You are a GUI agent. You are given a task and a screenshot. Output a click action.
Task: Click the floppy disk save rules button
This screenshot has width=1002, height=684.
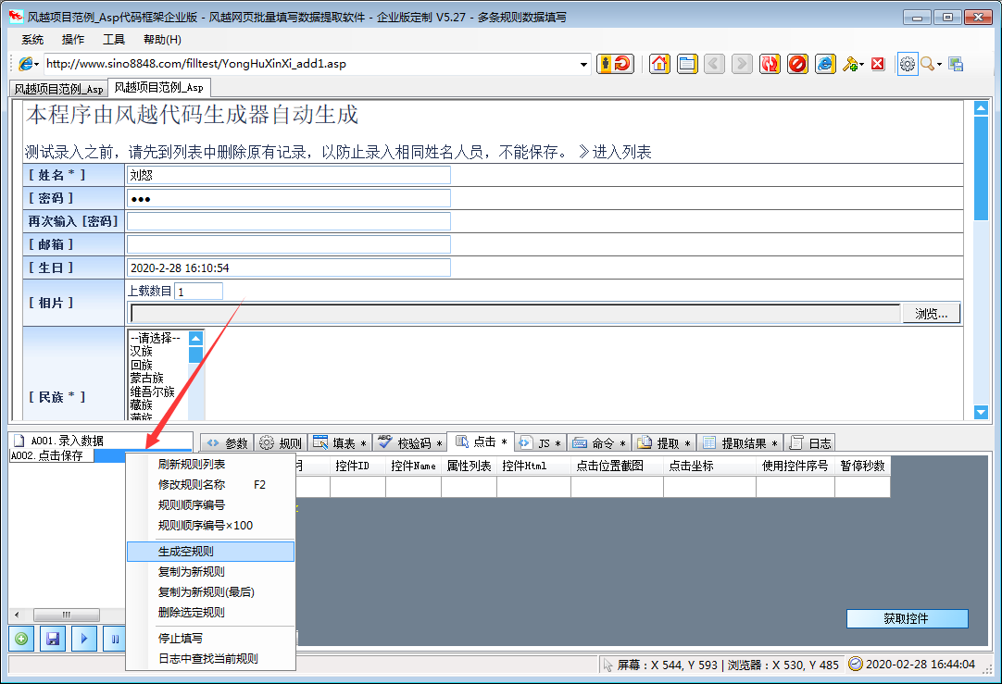(53, 639)
